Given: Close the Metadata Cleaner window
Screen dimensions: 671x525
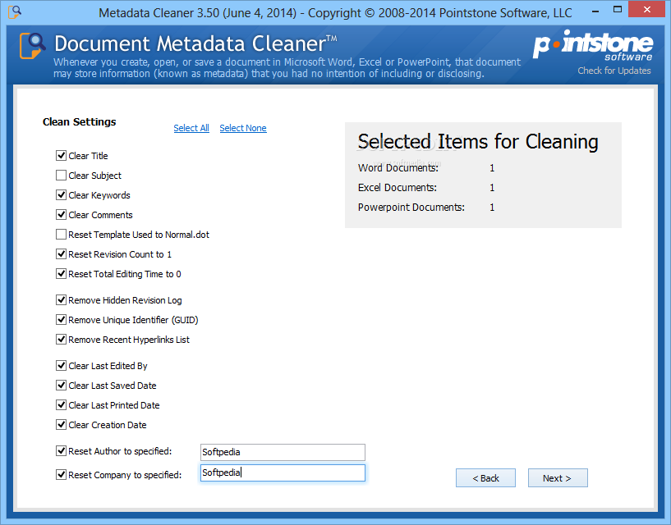Looking at the screenshot, I should (x=647, y=10).
